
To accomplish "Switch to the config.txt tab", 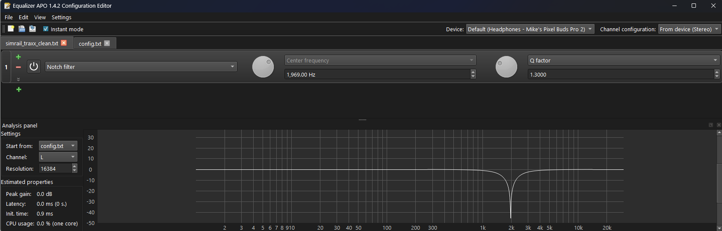I will point(90,44).
